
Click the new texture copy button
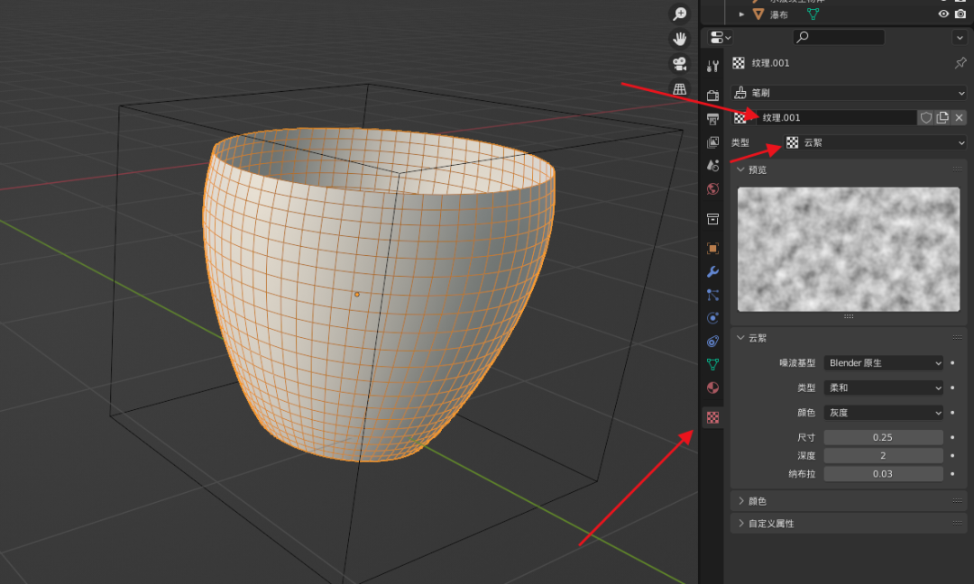(x=942, y=117)
